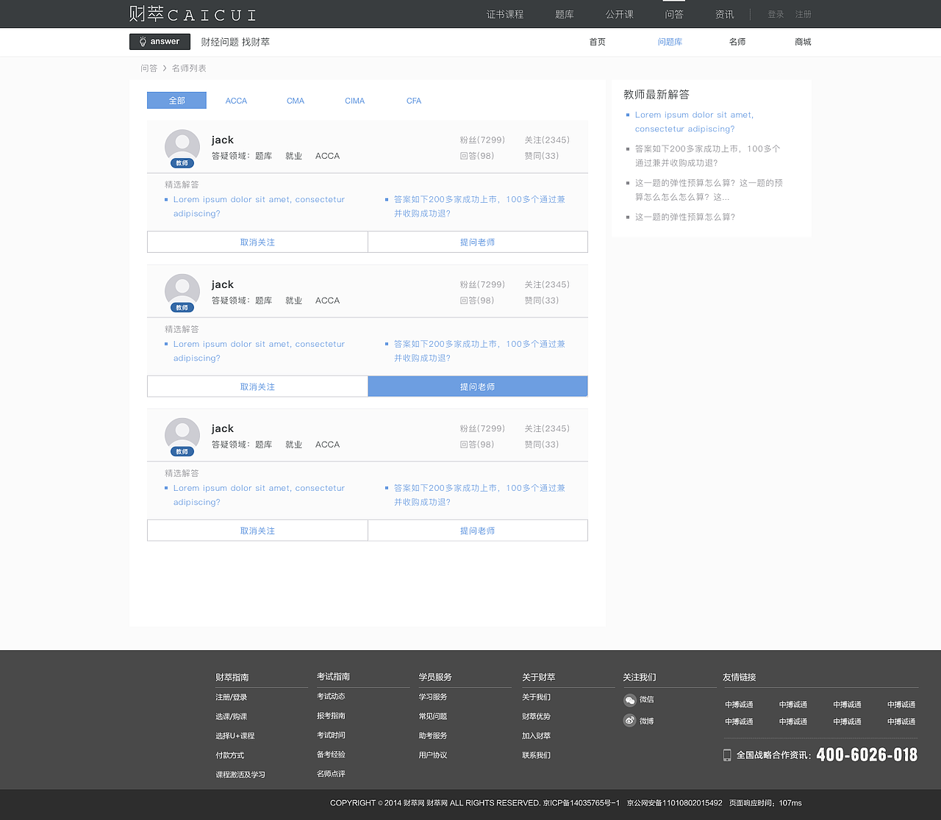The width and height of the screenshot is (941, 820).
Task: Select the currently active 全部 filter tab
Action: click(176, 100)
